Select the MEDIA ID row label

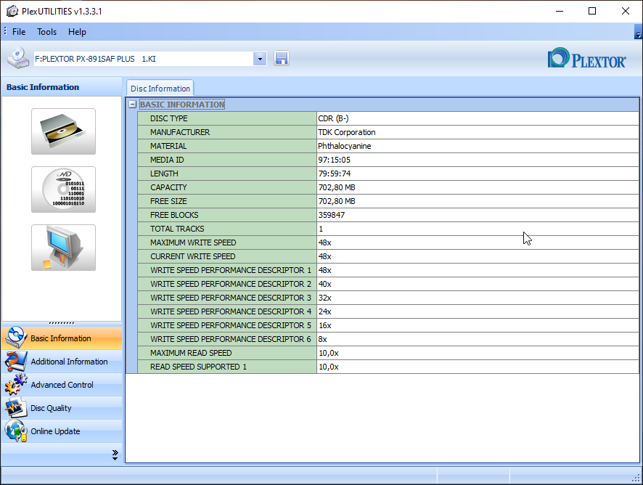[167, 160]
